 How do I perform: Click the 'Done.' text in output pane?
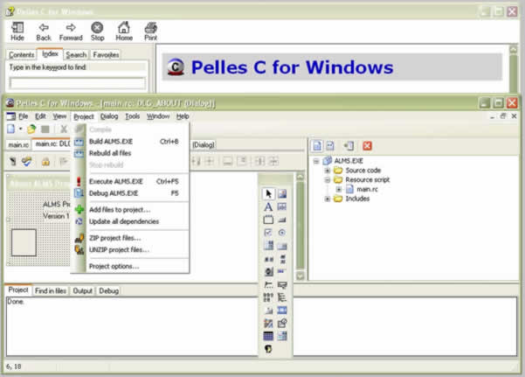click(x=16, y=302)
